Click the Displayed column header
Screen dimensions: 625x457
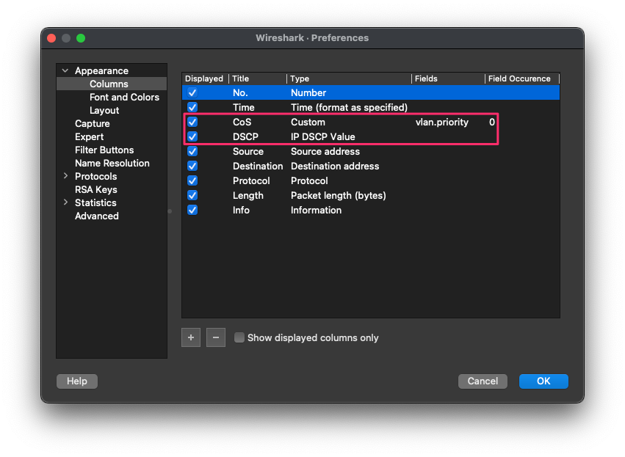coord(204,78)
